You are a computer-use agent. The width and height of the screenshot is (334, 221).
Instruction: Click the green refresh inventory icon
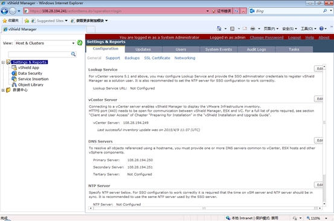80,43
